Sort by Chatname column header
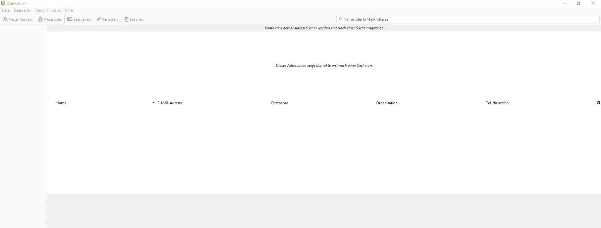The height and width of the screenshot is (228, 601). click(279, 103)
